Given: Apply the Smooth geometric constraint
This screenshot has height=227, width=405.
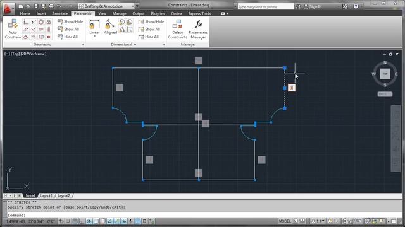Looking at the screenshot, I should (x=34, y=37).
